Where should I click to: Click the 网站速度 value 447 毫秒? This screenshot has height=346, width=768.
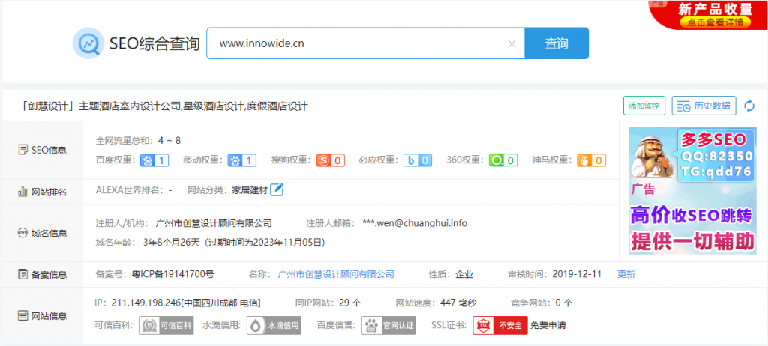click(458, 303)
